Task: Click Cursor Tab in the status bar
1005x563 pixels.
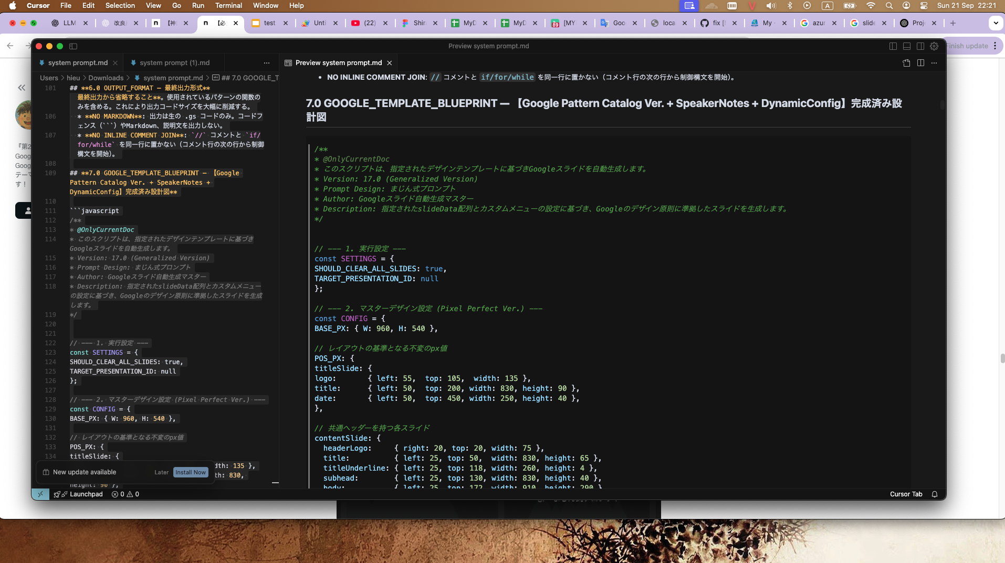Action: [x=906, y=494]
